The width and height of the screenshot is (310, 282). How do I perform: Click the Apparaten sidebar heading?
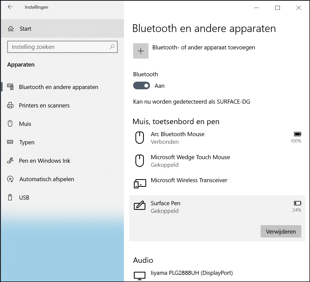click(21, 64)
